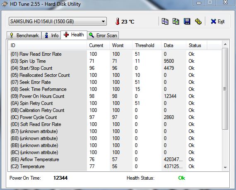Click the save floppy disk icon
This screenshot has width=236, height=190.
pyautogui.click(x=187, y=21)
